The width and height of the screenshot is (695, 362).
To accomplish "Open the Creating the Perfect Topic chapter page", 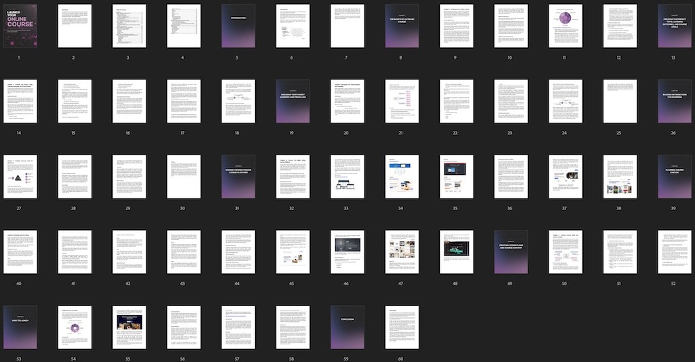I will pos(675,26).
